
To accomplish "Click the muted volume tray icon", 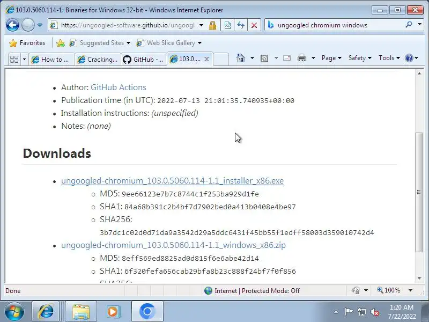I will [374, 312].
